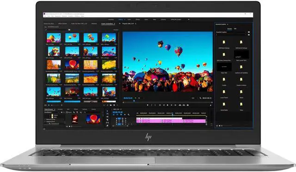The height and width of the screenshot is (172, 296).
Task: Click the Program monitor playhead on scrubber
Action: tap(134, 101)
